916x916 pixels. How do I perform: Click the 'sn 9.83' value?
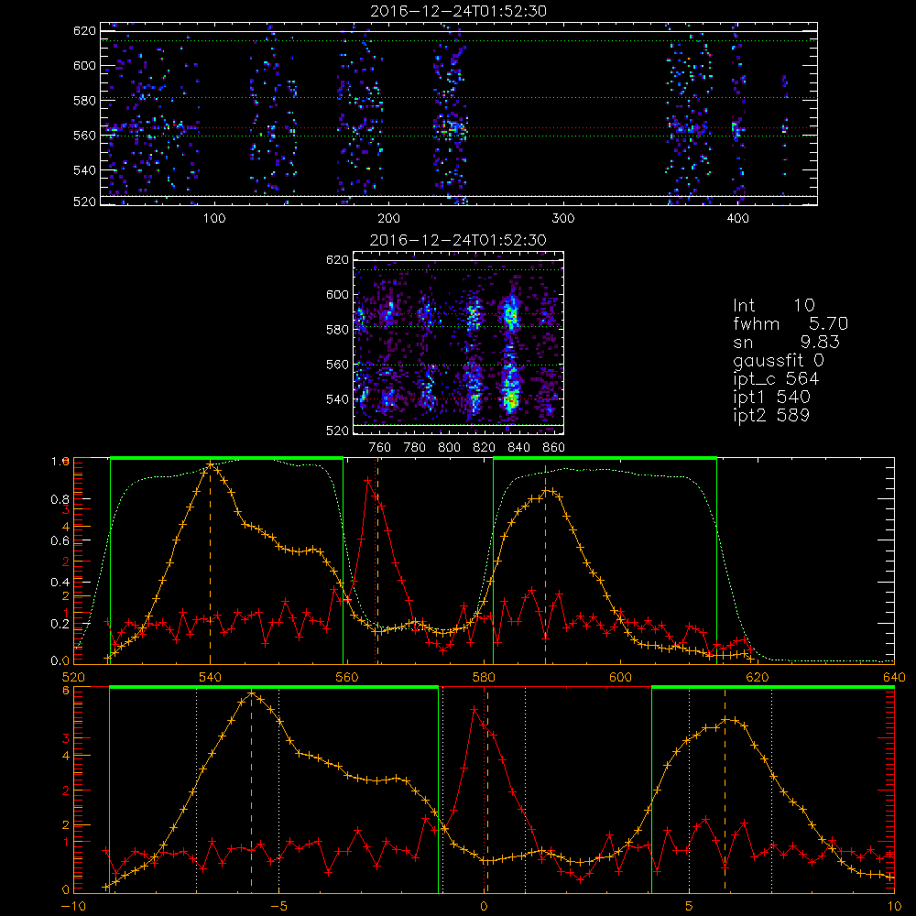[786, 342]
